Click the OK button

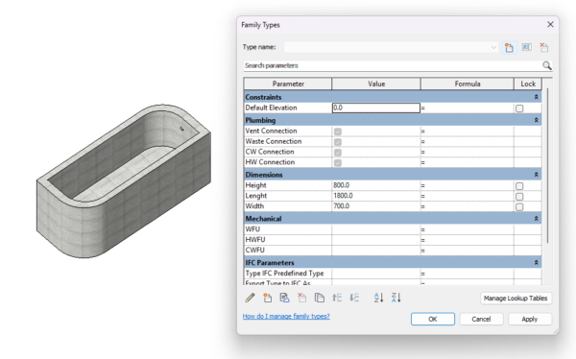(433, 319)
